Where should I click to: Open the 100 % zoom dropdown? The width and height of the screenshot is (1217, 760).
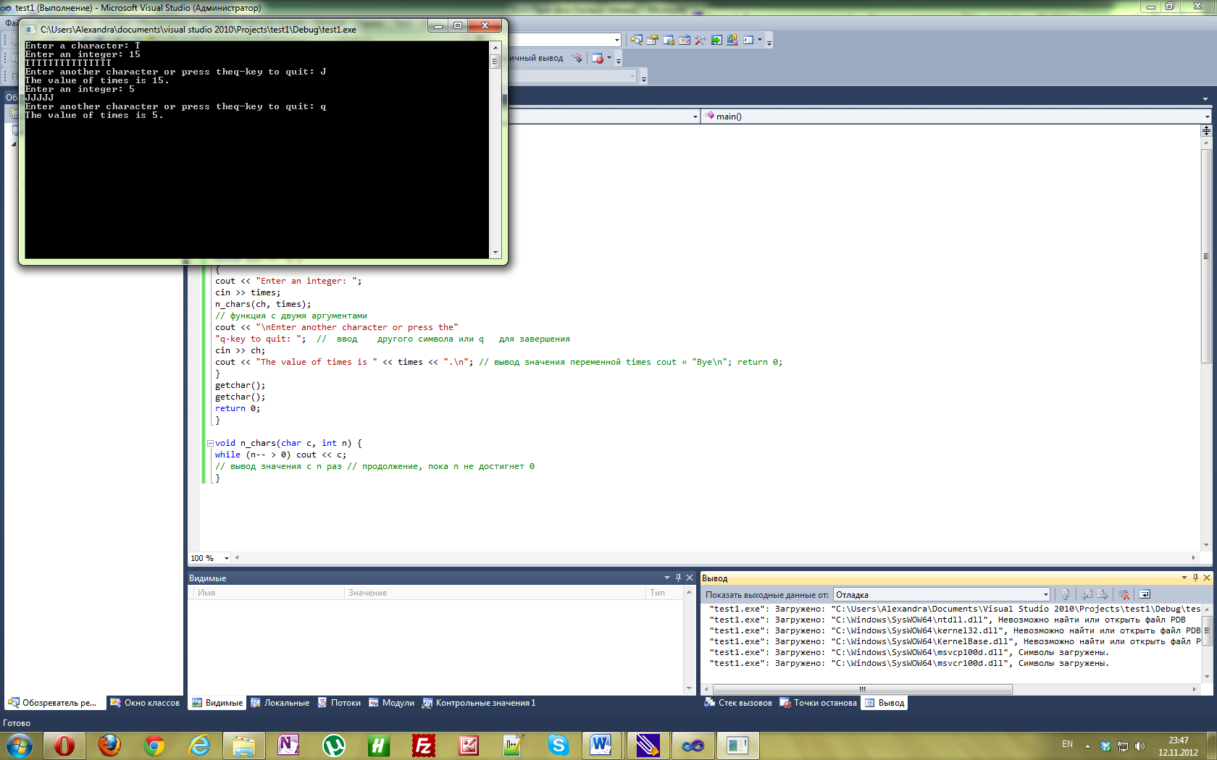click(226, 558)
